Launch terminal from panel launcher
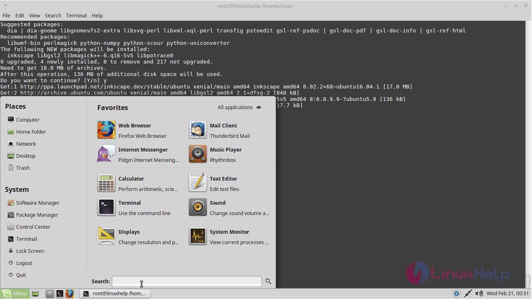Viewport: 532px width, 299px height. coord(60,294)
